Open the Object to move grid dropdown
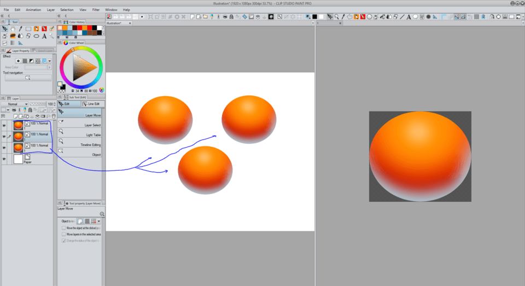The width and height of the screenshot is (525, 286). 99,221
